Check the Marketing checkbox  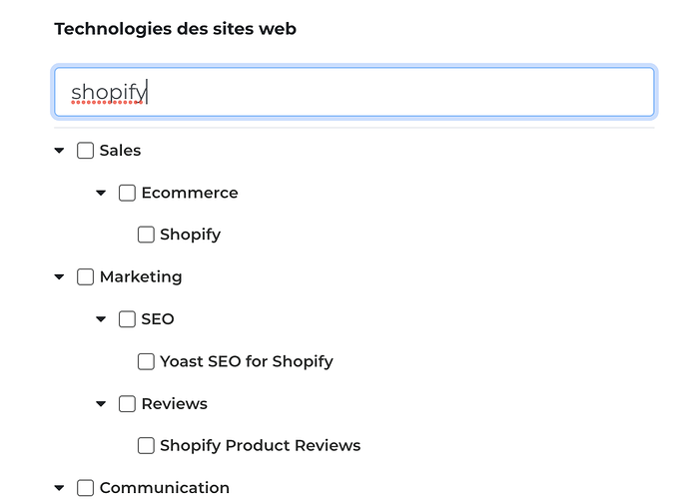(85, 276)
